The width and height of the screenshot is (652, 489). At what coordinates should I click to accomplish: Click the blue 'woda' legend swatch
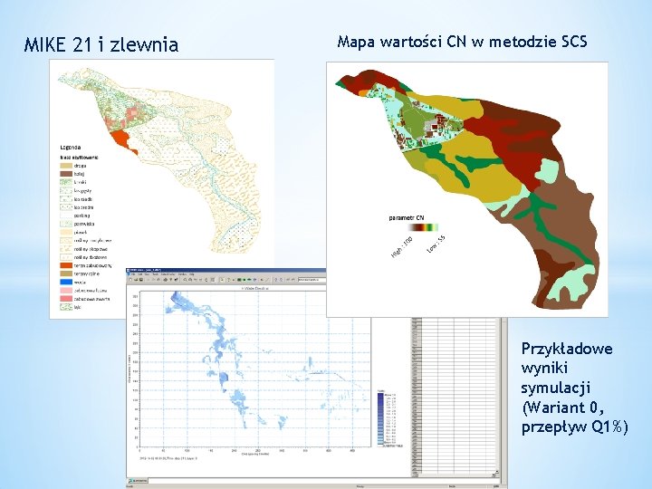coord(66,282)
